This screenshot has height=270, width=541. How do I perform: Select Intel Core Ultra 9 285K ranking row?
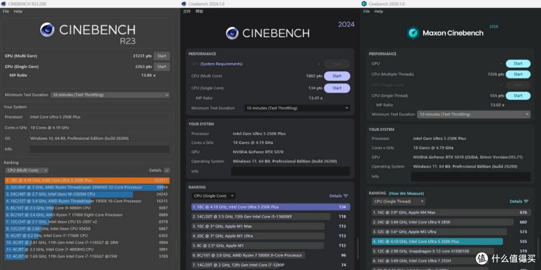(451, 222)
